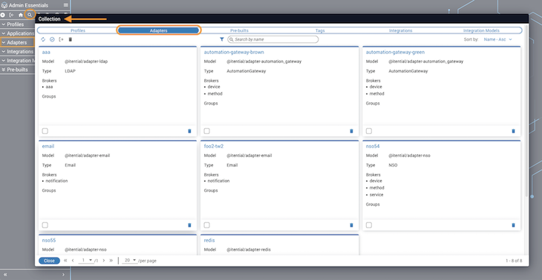
Task: Switch to the Integration Models tab
Action: [x=481, y=30]
